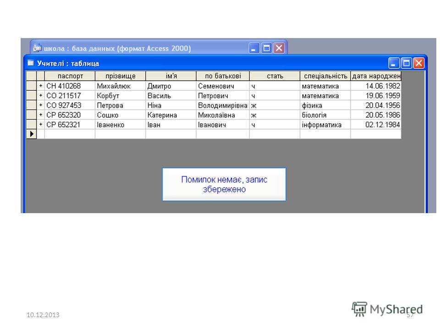The width and height of the screenshot is (440, 330).
Task: Click the стать column header
Action: pyautogui.click(x=275, y=76)
